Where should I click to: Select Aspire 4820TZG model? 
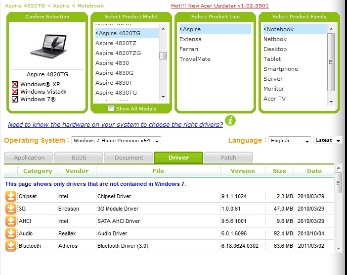point(118,53)
